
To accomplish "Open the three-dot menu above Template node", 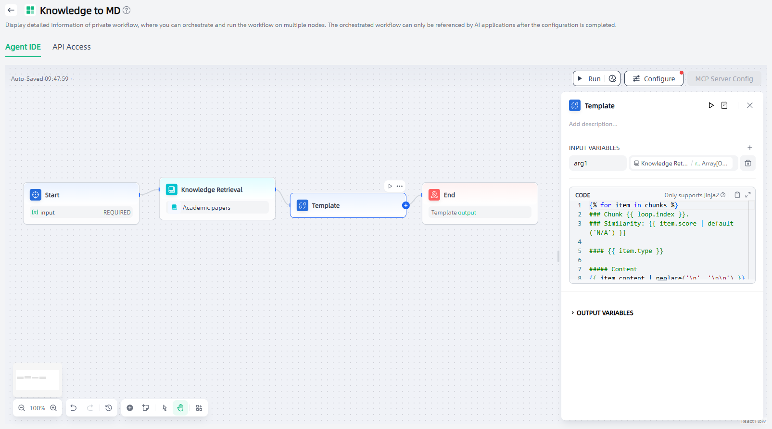I will (x=400, y=186).
